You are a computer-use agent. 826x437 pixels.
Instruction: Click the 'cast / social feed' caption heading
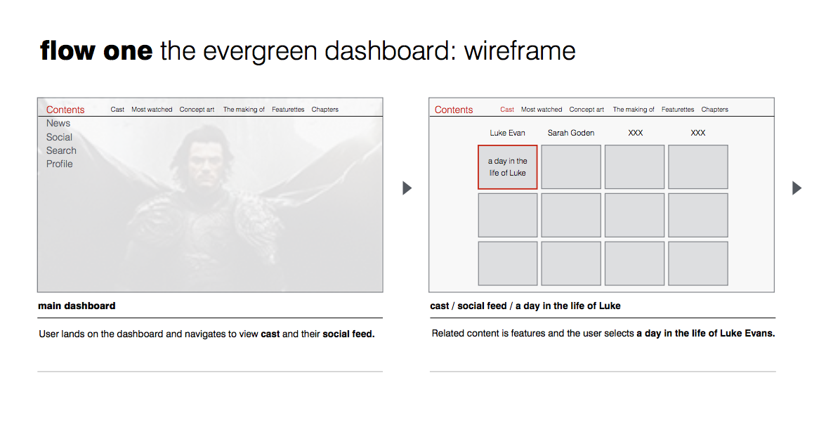tap(525, 306)
